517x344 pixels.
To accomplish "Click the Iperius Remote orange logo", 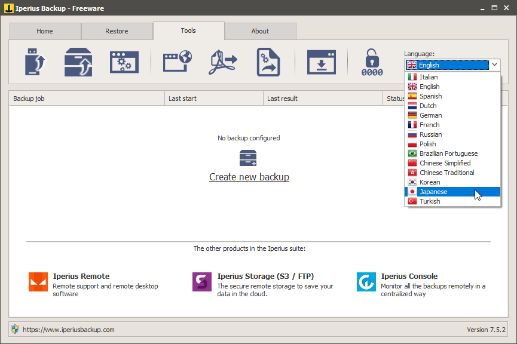I will click(38, 282).
